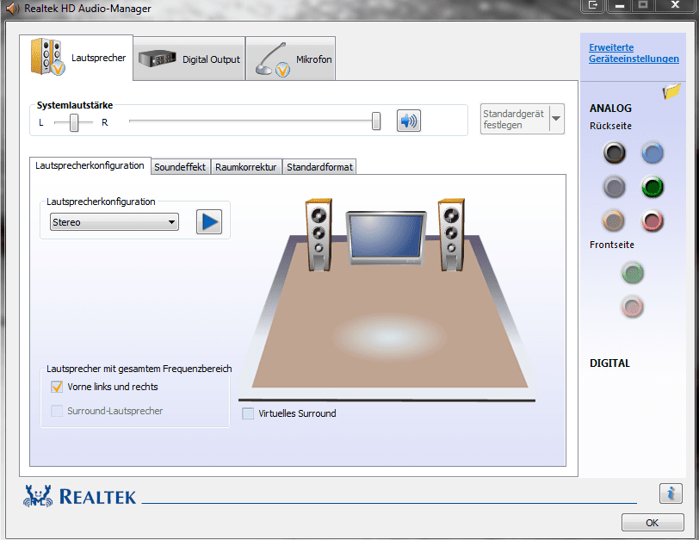
Task: Switch to the Lautsprecher device tab
Action: [x=77, y=58]
